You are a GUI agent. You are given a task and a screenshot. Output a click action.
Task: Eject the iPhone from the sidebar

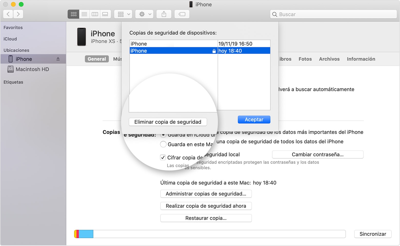point(58,59)
